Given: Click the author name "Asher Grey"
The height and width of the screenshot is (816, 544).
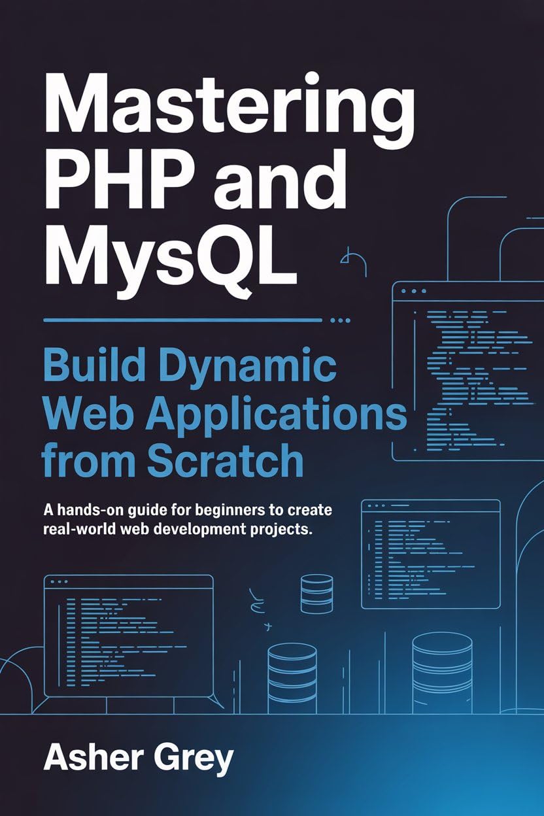Looking at the screenshot, I should [139, 758].
